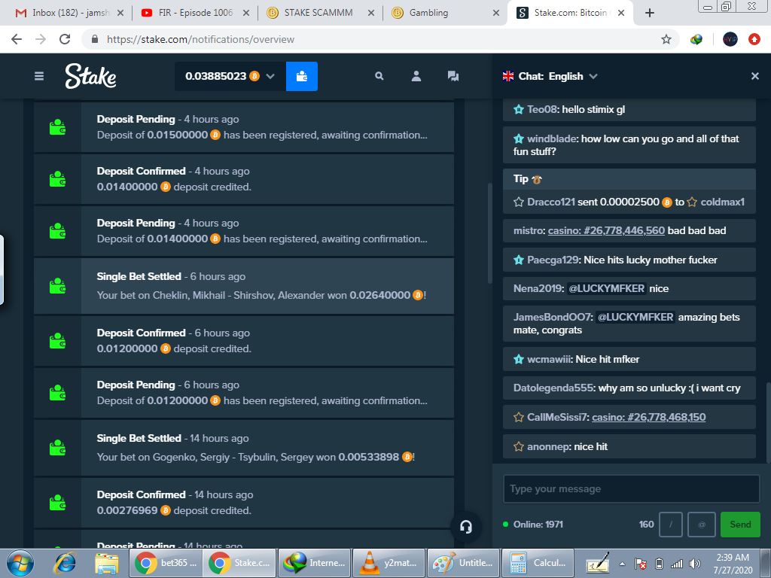Switch to the FIR - Episode 1006 tab
This screenshot has width=771, height=578.
(195, 13)
